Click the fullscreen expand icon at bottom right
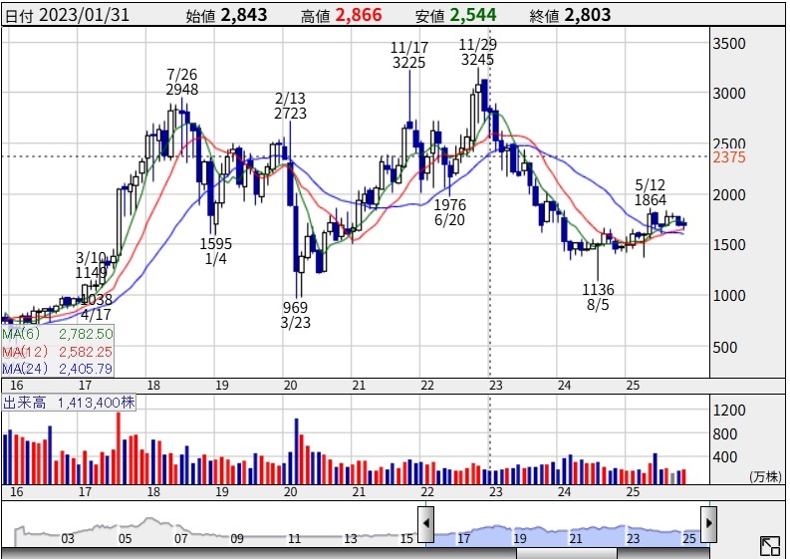 point(769,545)
